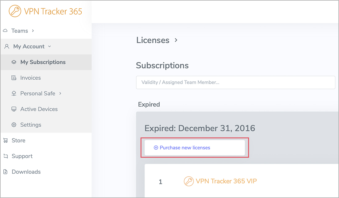Expand the Teams submenu chevron

tap(33, 31)
